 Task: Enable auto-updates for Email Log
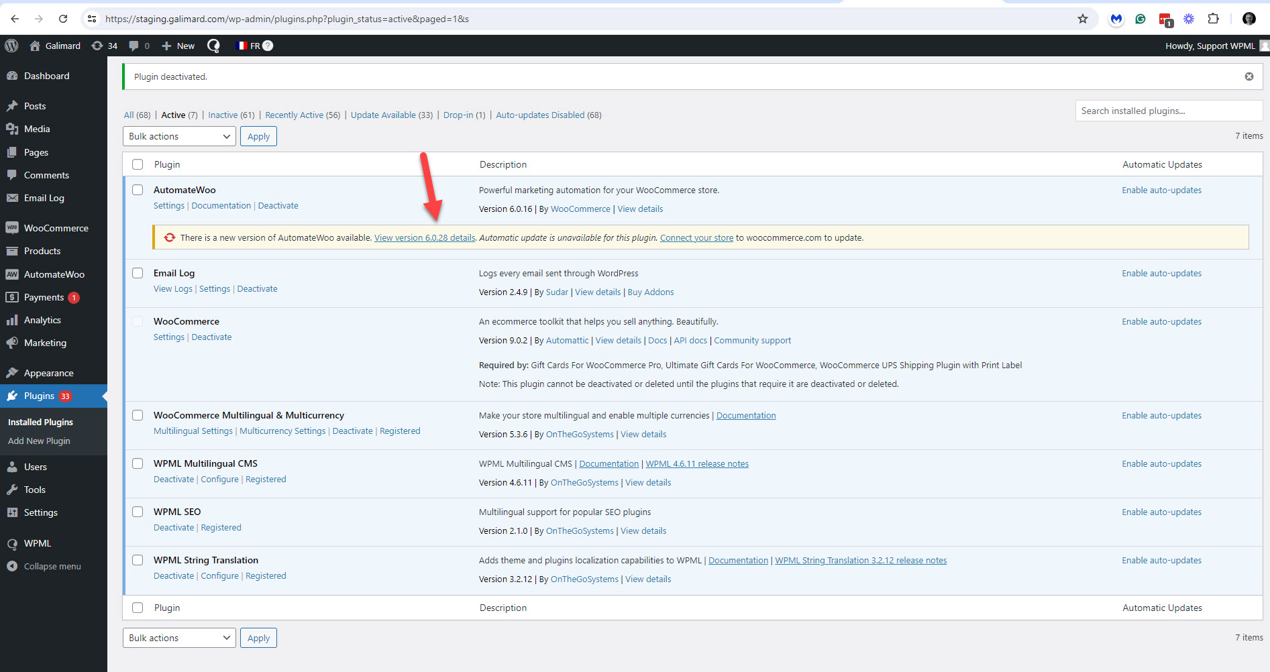1161,273
